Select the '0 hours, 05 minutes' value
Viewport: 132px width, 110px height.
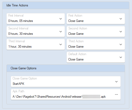(x=21, y=21)
